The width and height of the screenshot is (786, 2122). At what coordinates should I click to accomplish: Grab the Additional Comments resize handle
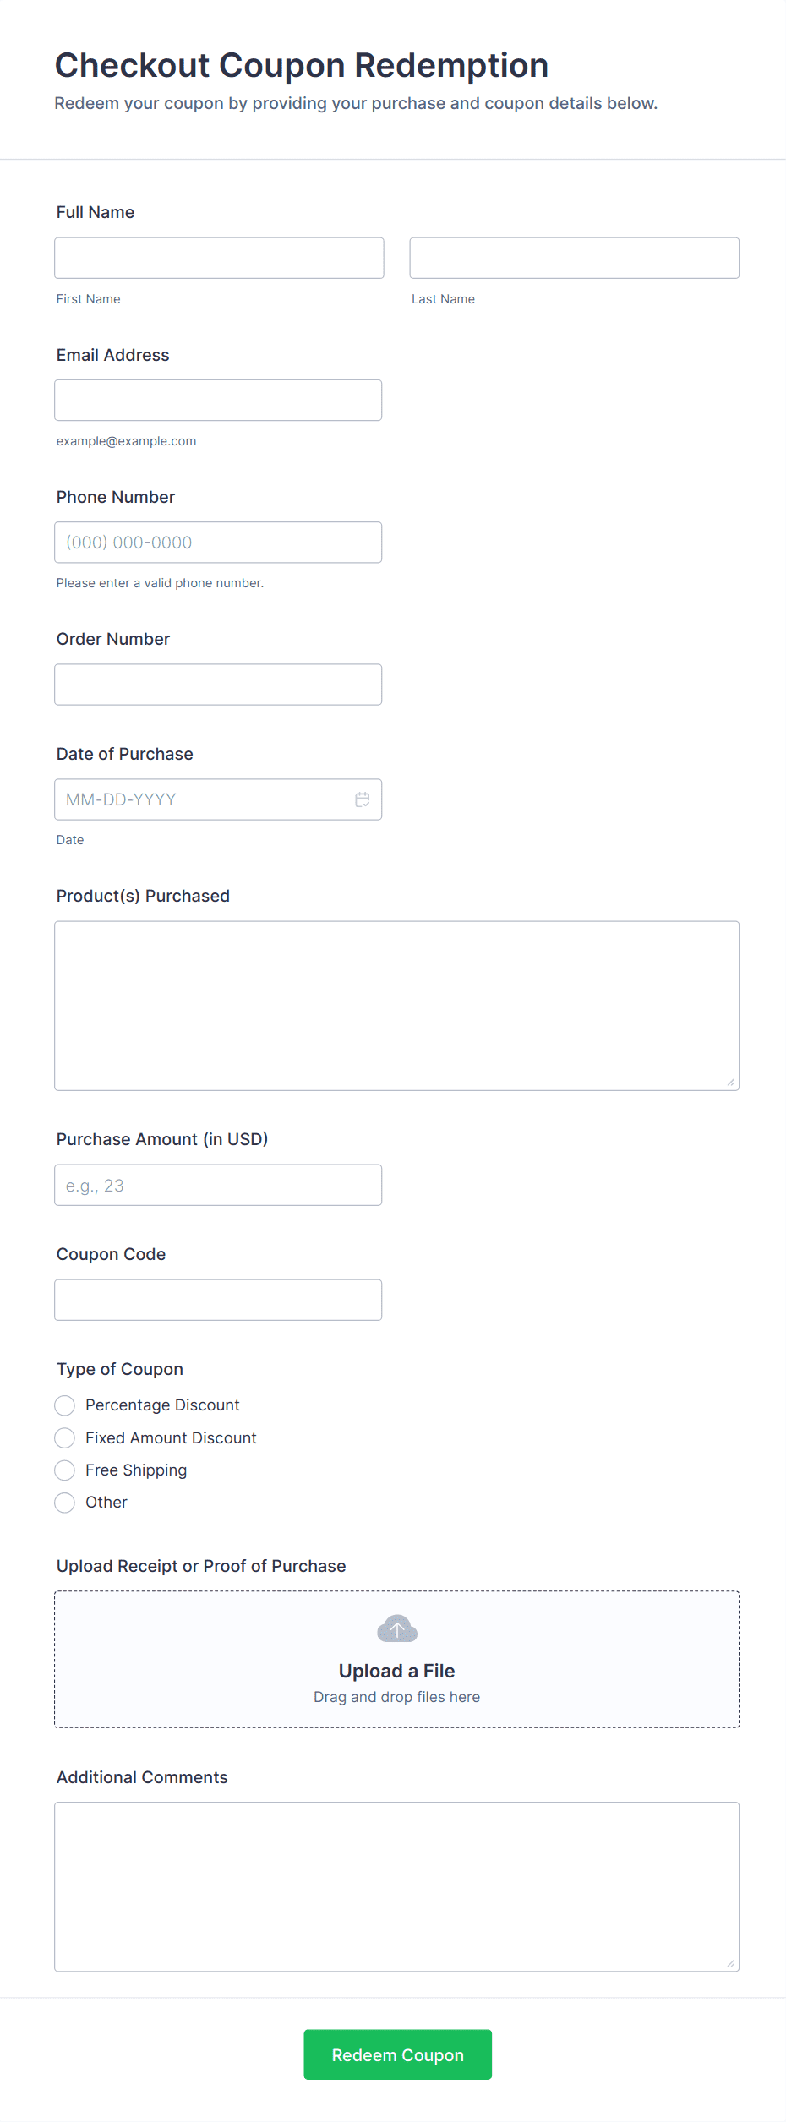click(x=731, y=1963)
